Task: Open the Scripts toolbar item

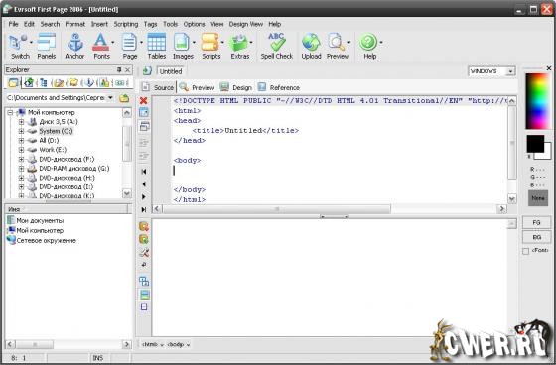Action: 210,43
